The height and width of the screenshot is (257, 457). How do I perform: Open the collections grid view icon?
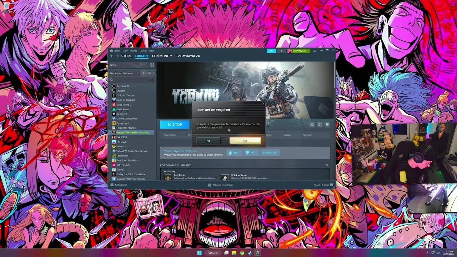152,65
